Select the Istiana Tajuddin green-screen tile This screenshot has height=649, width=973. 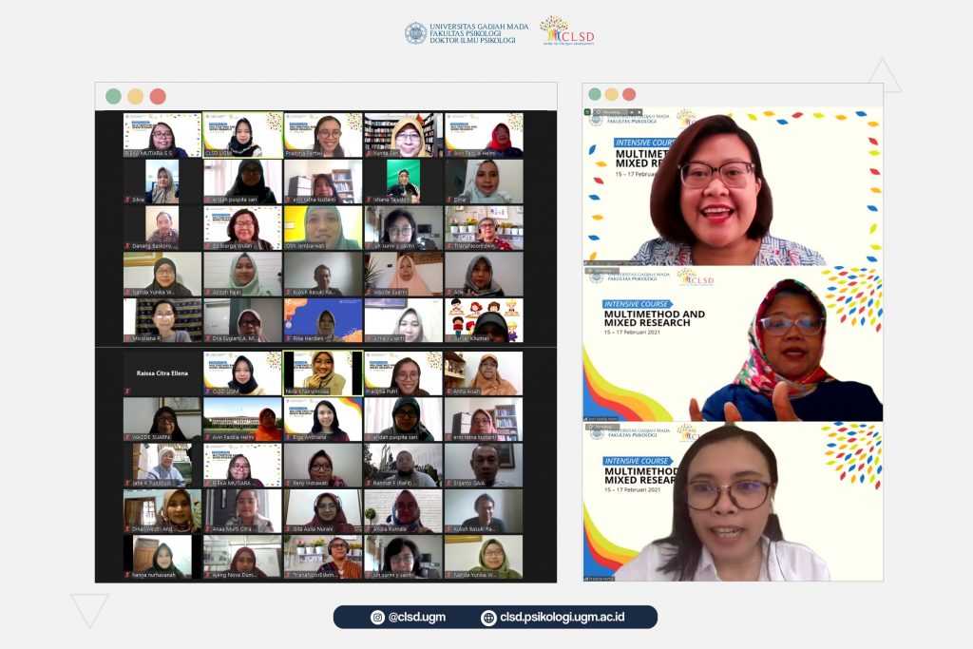403,181
